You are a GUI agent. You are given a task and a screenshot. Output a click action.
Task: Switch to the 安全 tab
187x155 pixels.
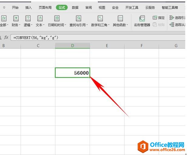pyautogui.click(x=115, y=8)
